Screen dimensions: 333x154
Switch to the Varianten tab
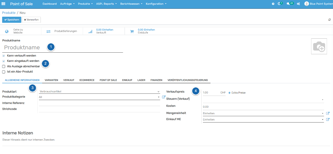coord(51,80)
